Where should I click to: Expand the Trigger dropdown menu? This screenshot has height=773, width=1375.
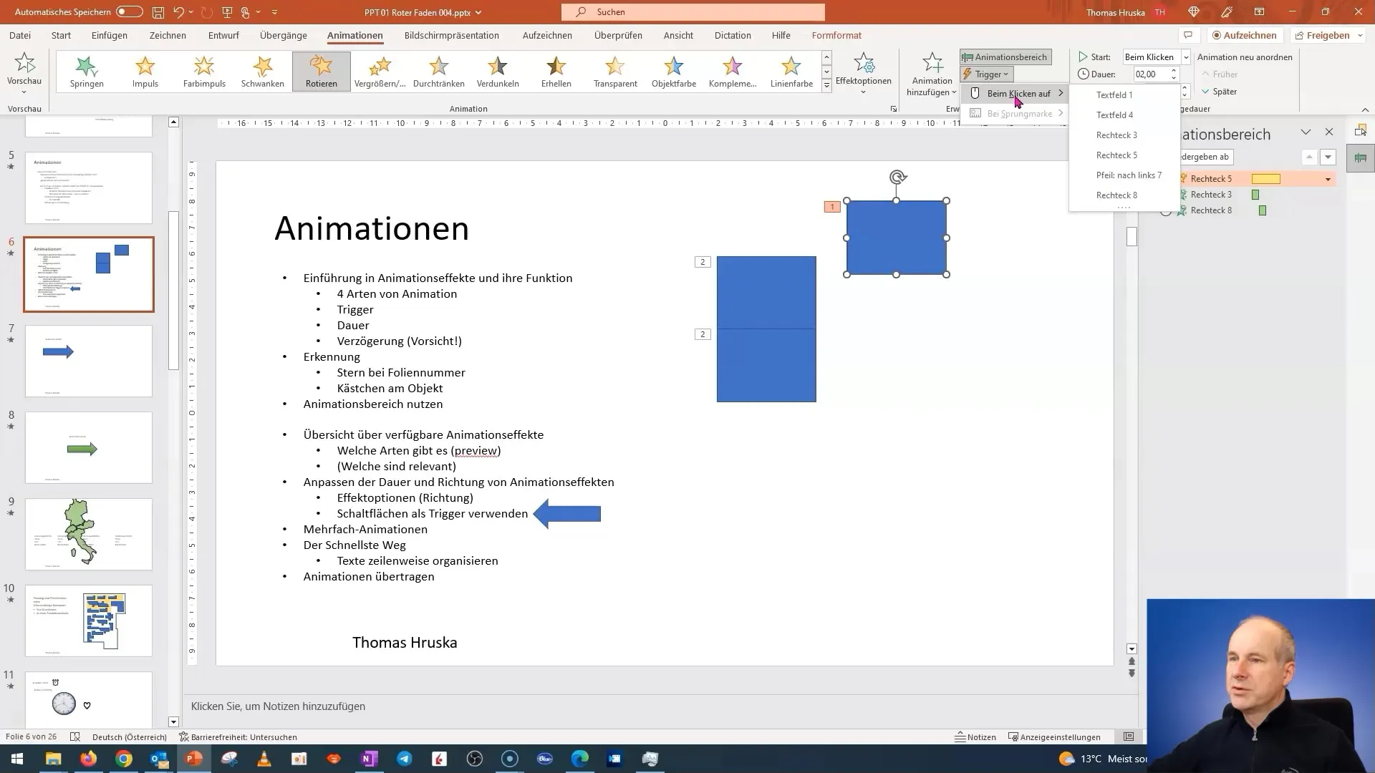(989, 74)
